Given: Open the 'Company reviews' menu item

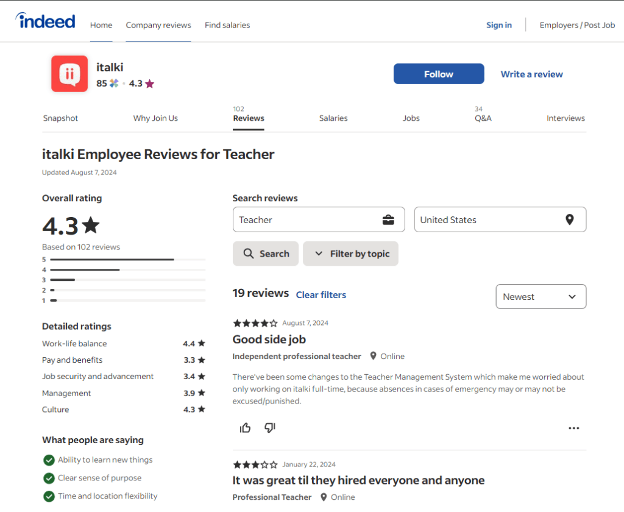Looking at the screenshot, I should 158,25.
